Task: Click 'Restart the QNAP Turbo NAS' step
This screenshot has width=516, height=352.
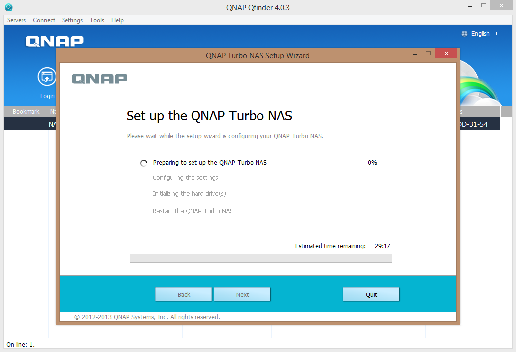Action: (x=193, y=211)
